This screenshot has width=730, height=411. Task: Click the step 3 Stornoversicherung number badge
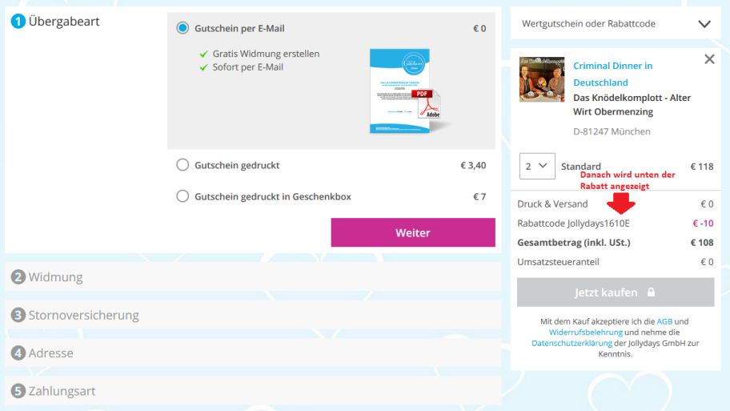point(17,315)
